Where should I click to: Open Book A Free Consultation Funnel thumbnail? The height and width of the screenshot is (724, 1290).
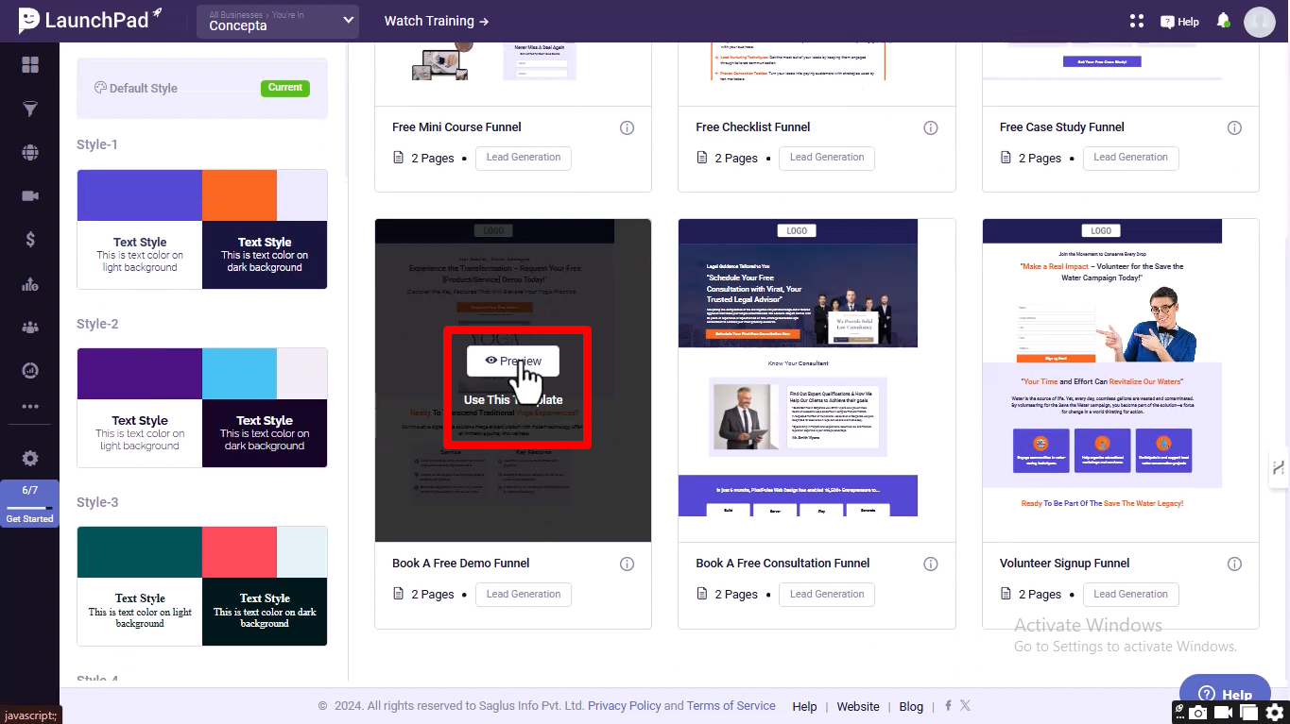817,380
